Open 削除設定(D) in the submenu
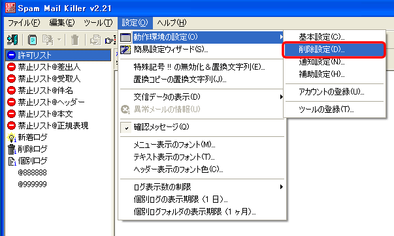Viewport: 394px width, 236px height. point(335,50)
